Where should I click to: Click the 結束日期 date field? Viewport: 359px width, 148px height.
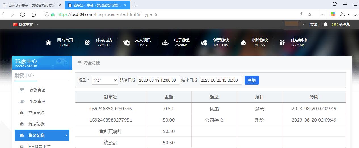coord(221,80)
